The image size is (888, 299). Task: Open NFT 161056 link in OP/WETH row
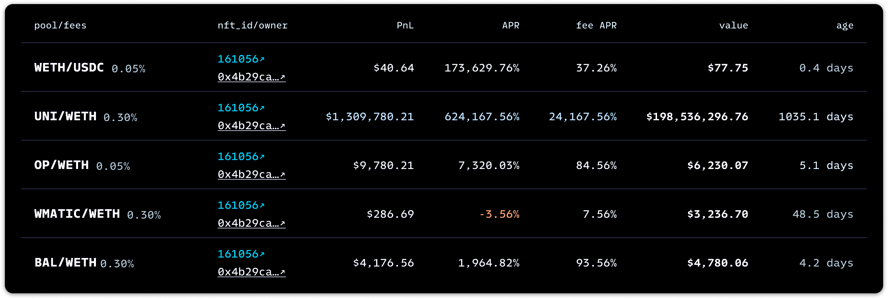click(x=241, y=157)
